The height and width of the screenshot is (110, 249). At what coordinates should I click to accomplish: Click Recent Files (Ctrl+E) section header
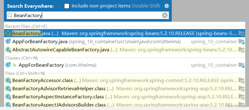[26, 26]
